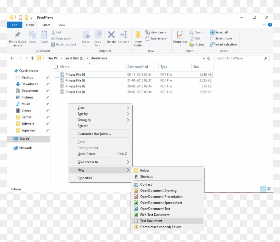Click Invert selection in ribbon
Image resolution: width=280 pixels, height=242 pixels.
[223, 44]
